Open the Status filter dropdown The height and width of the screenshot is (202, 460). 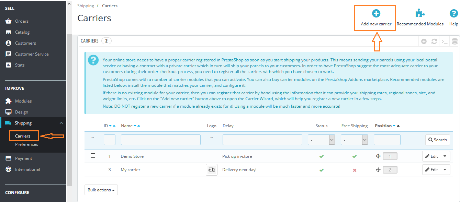(x=321, y=140)
